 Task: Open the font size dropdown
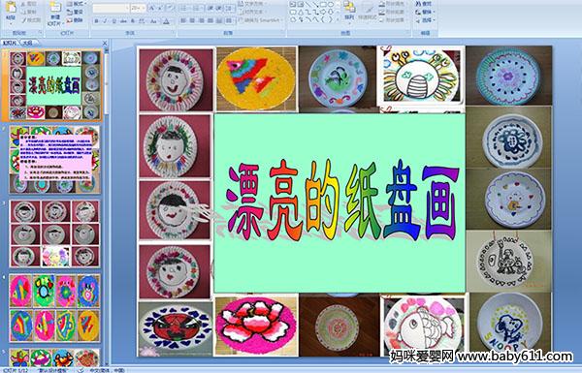(x=144, y=8)
